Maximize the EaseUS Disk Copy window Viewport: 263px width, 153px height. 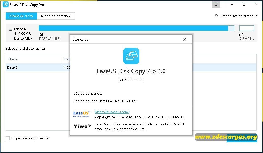click(x=244, y=5)
